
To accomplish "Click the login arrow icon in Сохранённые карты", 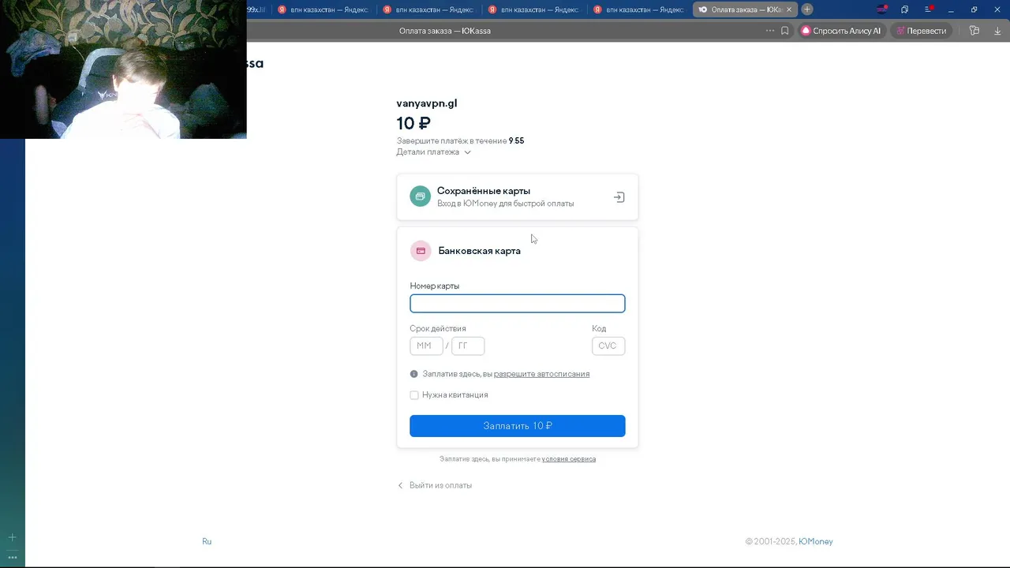I will (619, 197).
